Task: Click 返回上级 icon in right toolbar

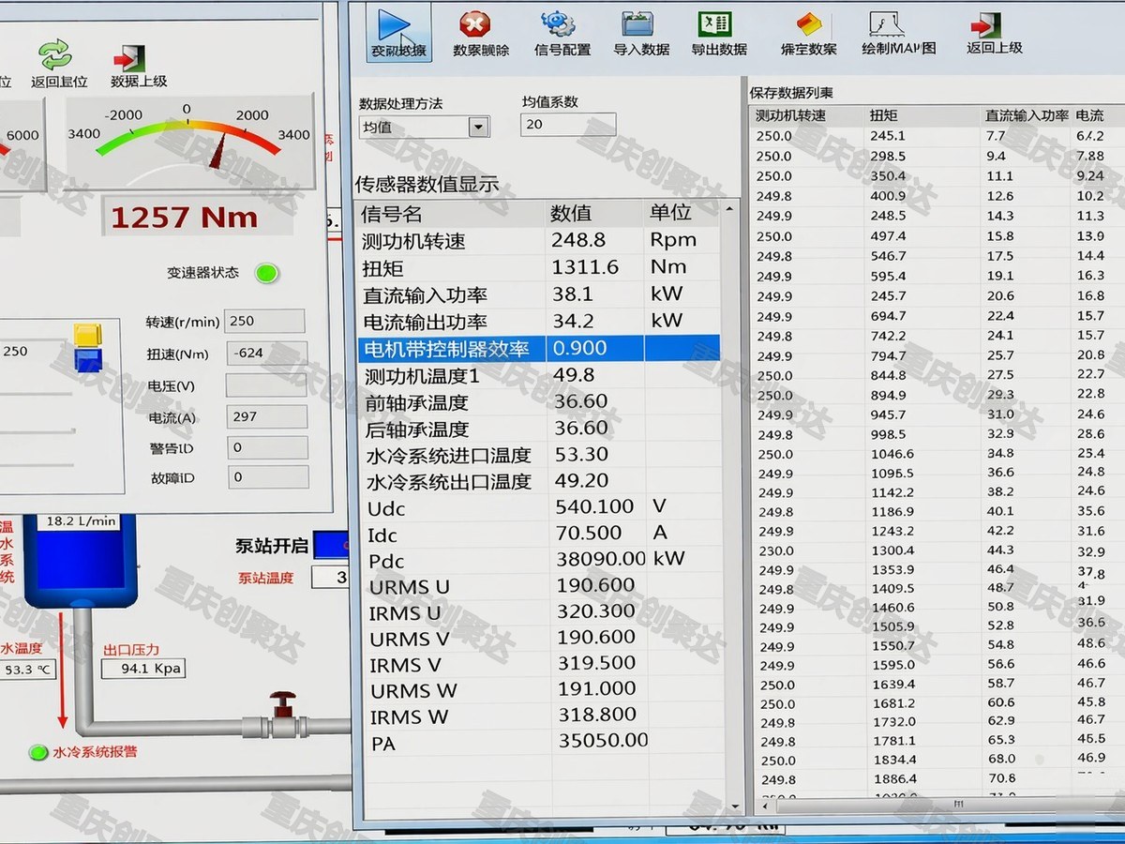Action: tap(985, 23)
